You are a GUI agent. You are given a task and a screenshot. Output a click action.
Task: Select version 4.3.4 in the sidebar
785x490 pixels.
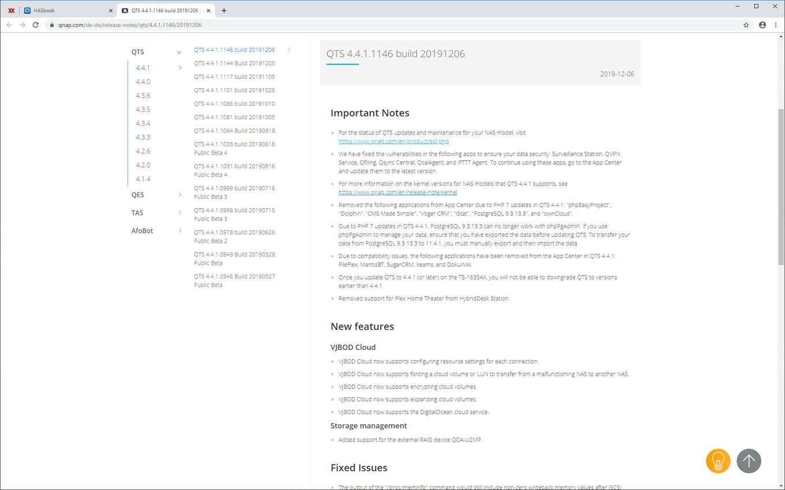coord(143,123)
